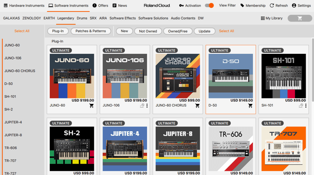Click Select All in the left sidebar
314x175 pixels.
pos(22,31)
